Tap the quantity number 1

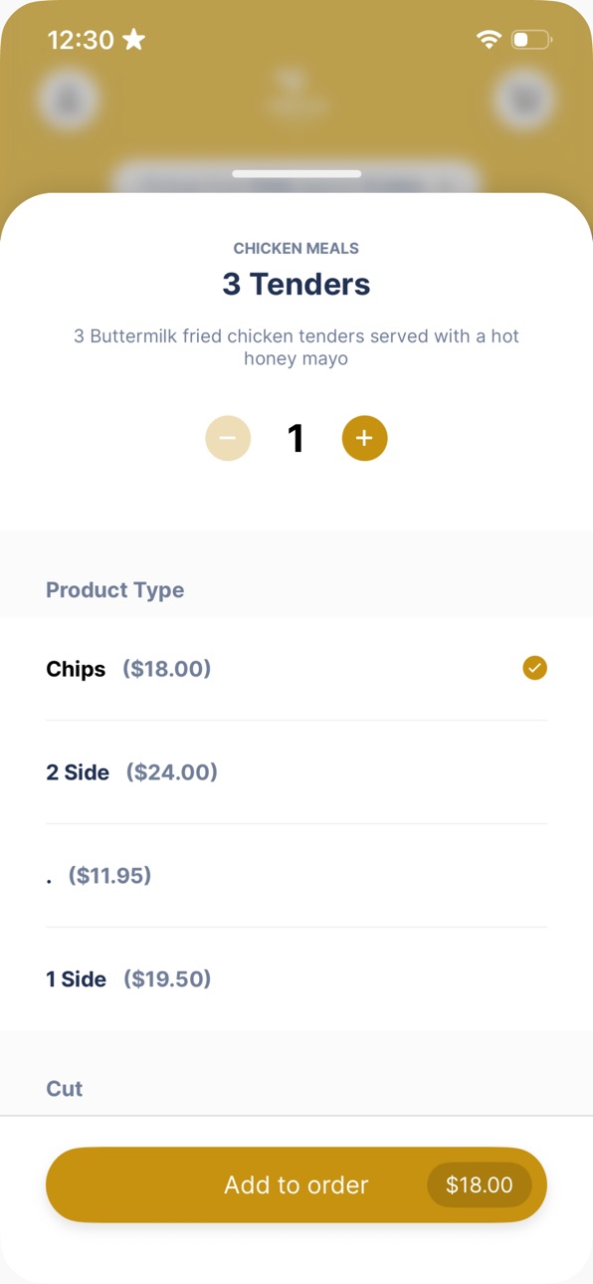coord(296,438)
